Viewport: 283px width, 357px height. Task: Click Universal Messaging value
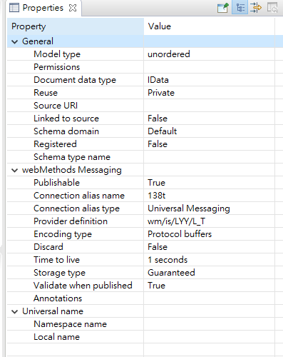[x=189, y=208]
